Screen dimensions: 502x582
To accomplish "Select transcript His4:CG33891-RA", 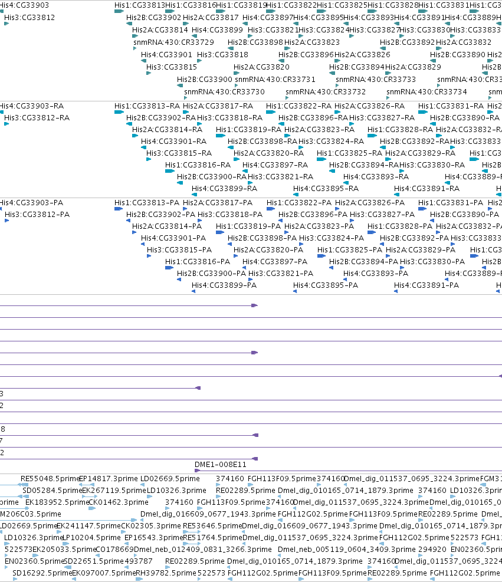I will [427, 188].
